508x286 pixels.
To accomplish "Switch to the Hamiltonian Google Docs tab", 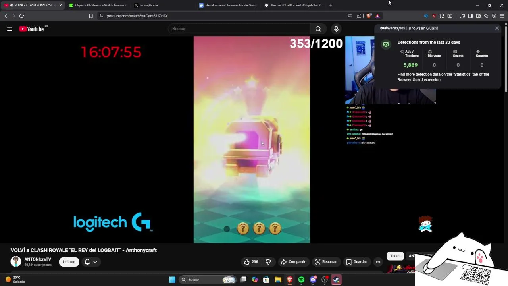I will [228, 5].
